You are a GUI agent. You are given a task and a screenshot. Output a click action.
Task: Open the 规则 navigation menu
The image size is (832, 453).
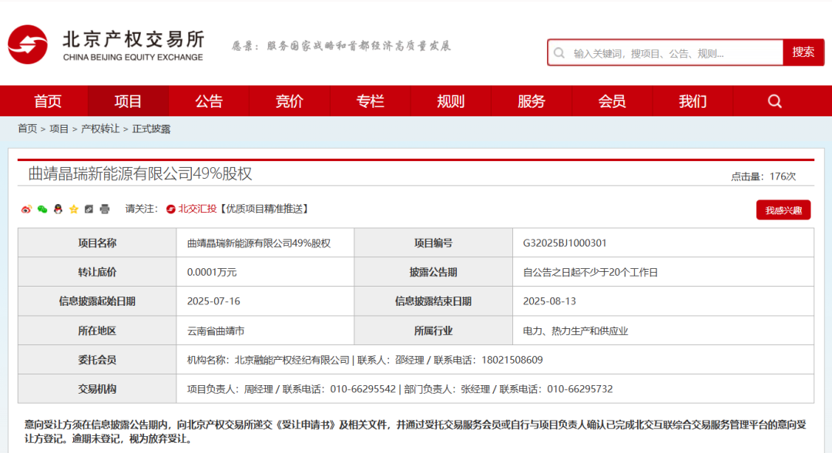[x=451, y=101]
